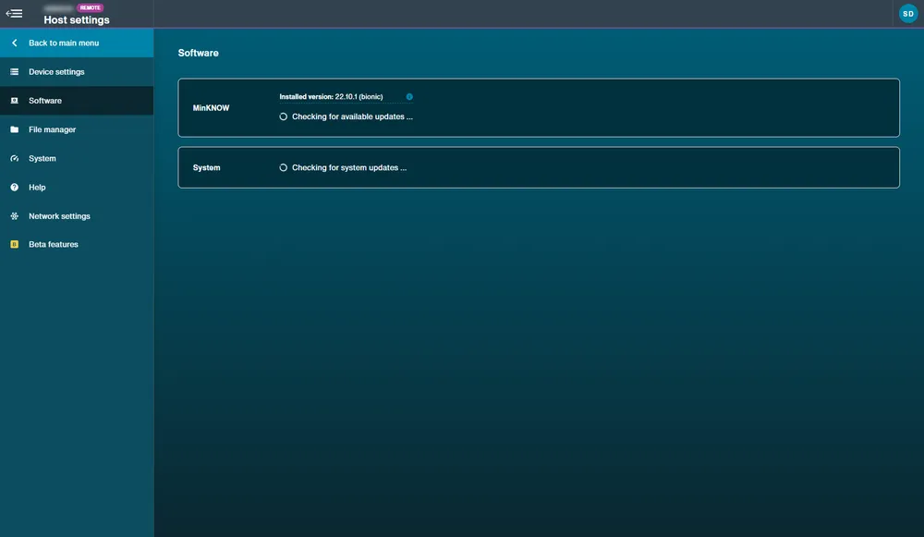Viewport: 924px width, 537px height.
Task: Open Beta features in the sidebar
Action: click(77, 244)
